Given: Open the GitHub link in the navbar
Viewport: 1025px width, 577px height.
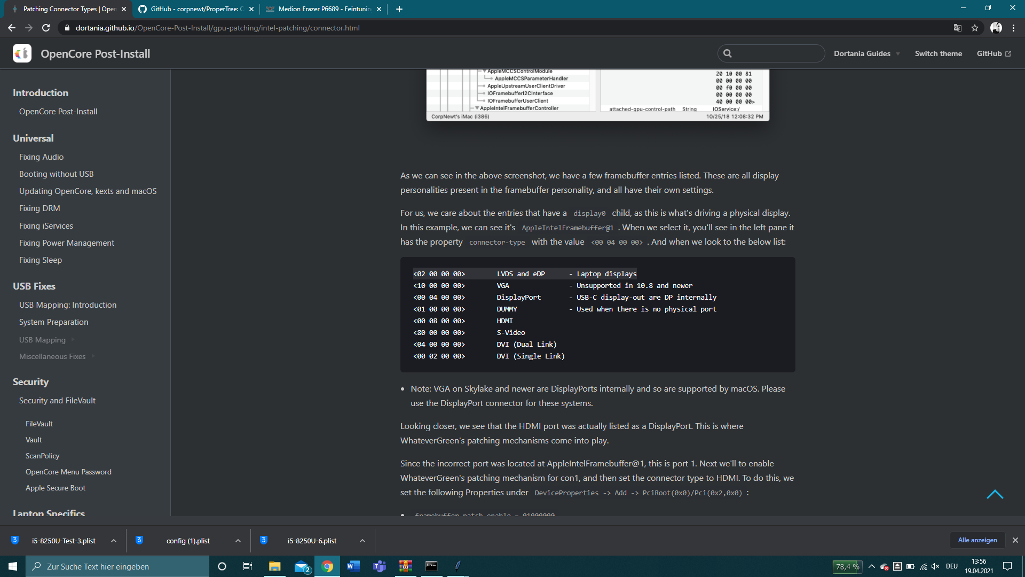Looking at the screenshot, I should 994,53.
